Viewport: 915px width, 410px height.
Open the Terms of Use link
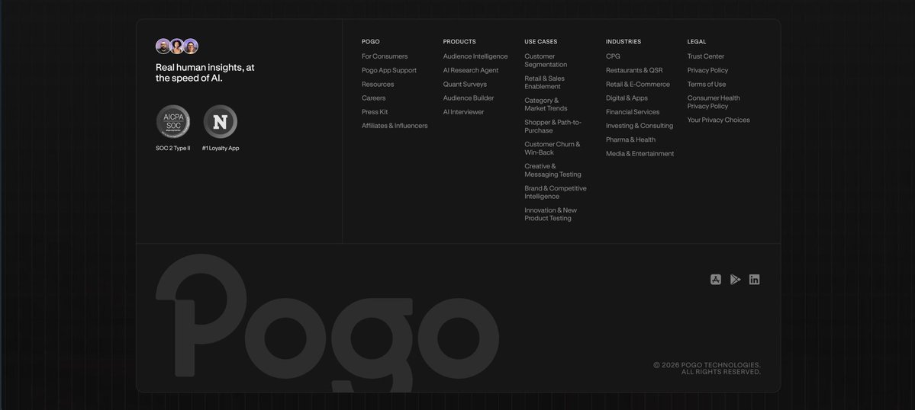pyautogui.click(x=707, y=85)
